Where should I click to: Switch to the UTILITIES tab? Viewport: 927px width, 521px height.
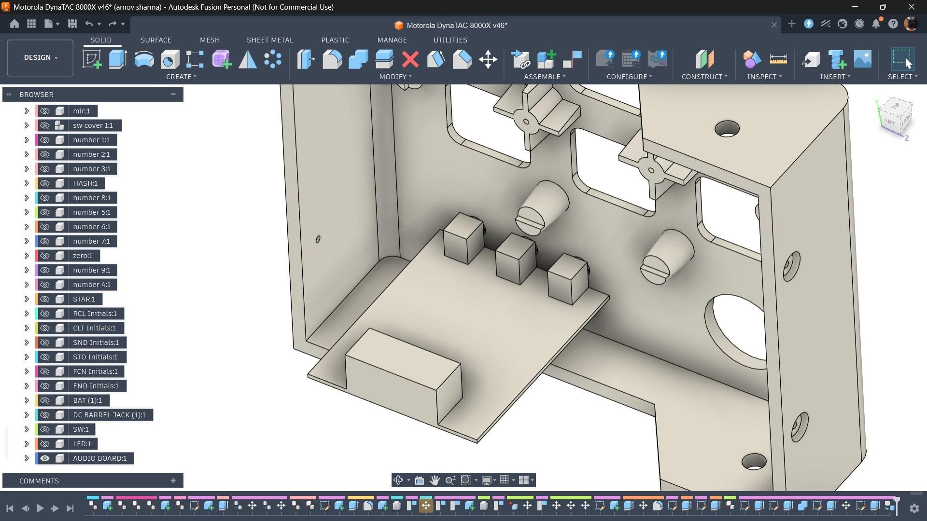(450, 40)
